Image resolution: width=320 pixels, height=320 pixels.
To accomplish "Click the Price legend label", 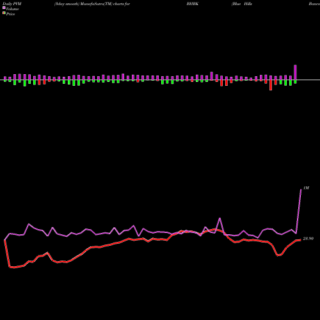I will (10, 14).
